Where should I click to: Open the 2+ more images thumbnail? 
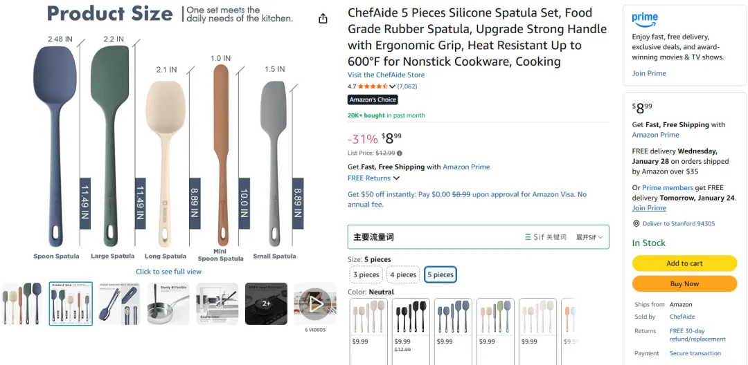click(x=266, y=303)
